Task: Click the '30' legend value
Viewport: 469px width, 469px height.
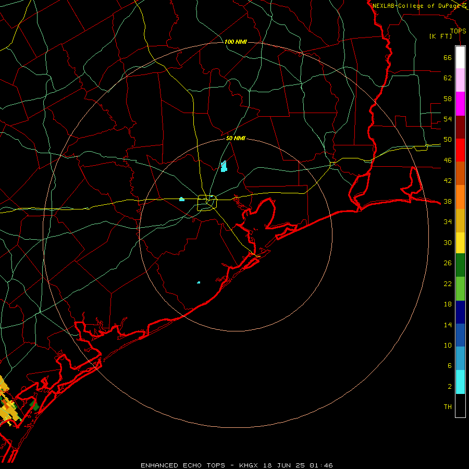Action: point(448,242)
